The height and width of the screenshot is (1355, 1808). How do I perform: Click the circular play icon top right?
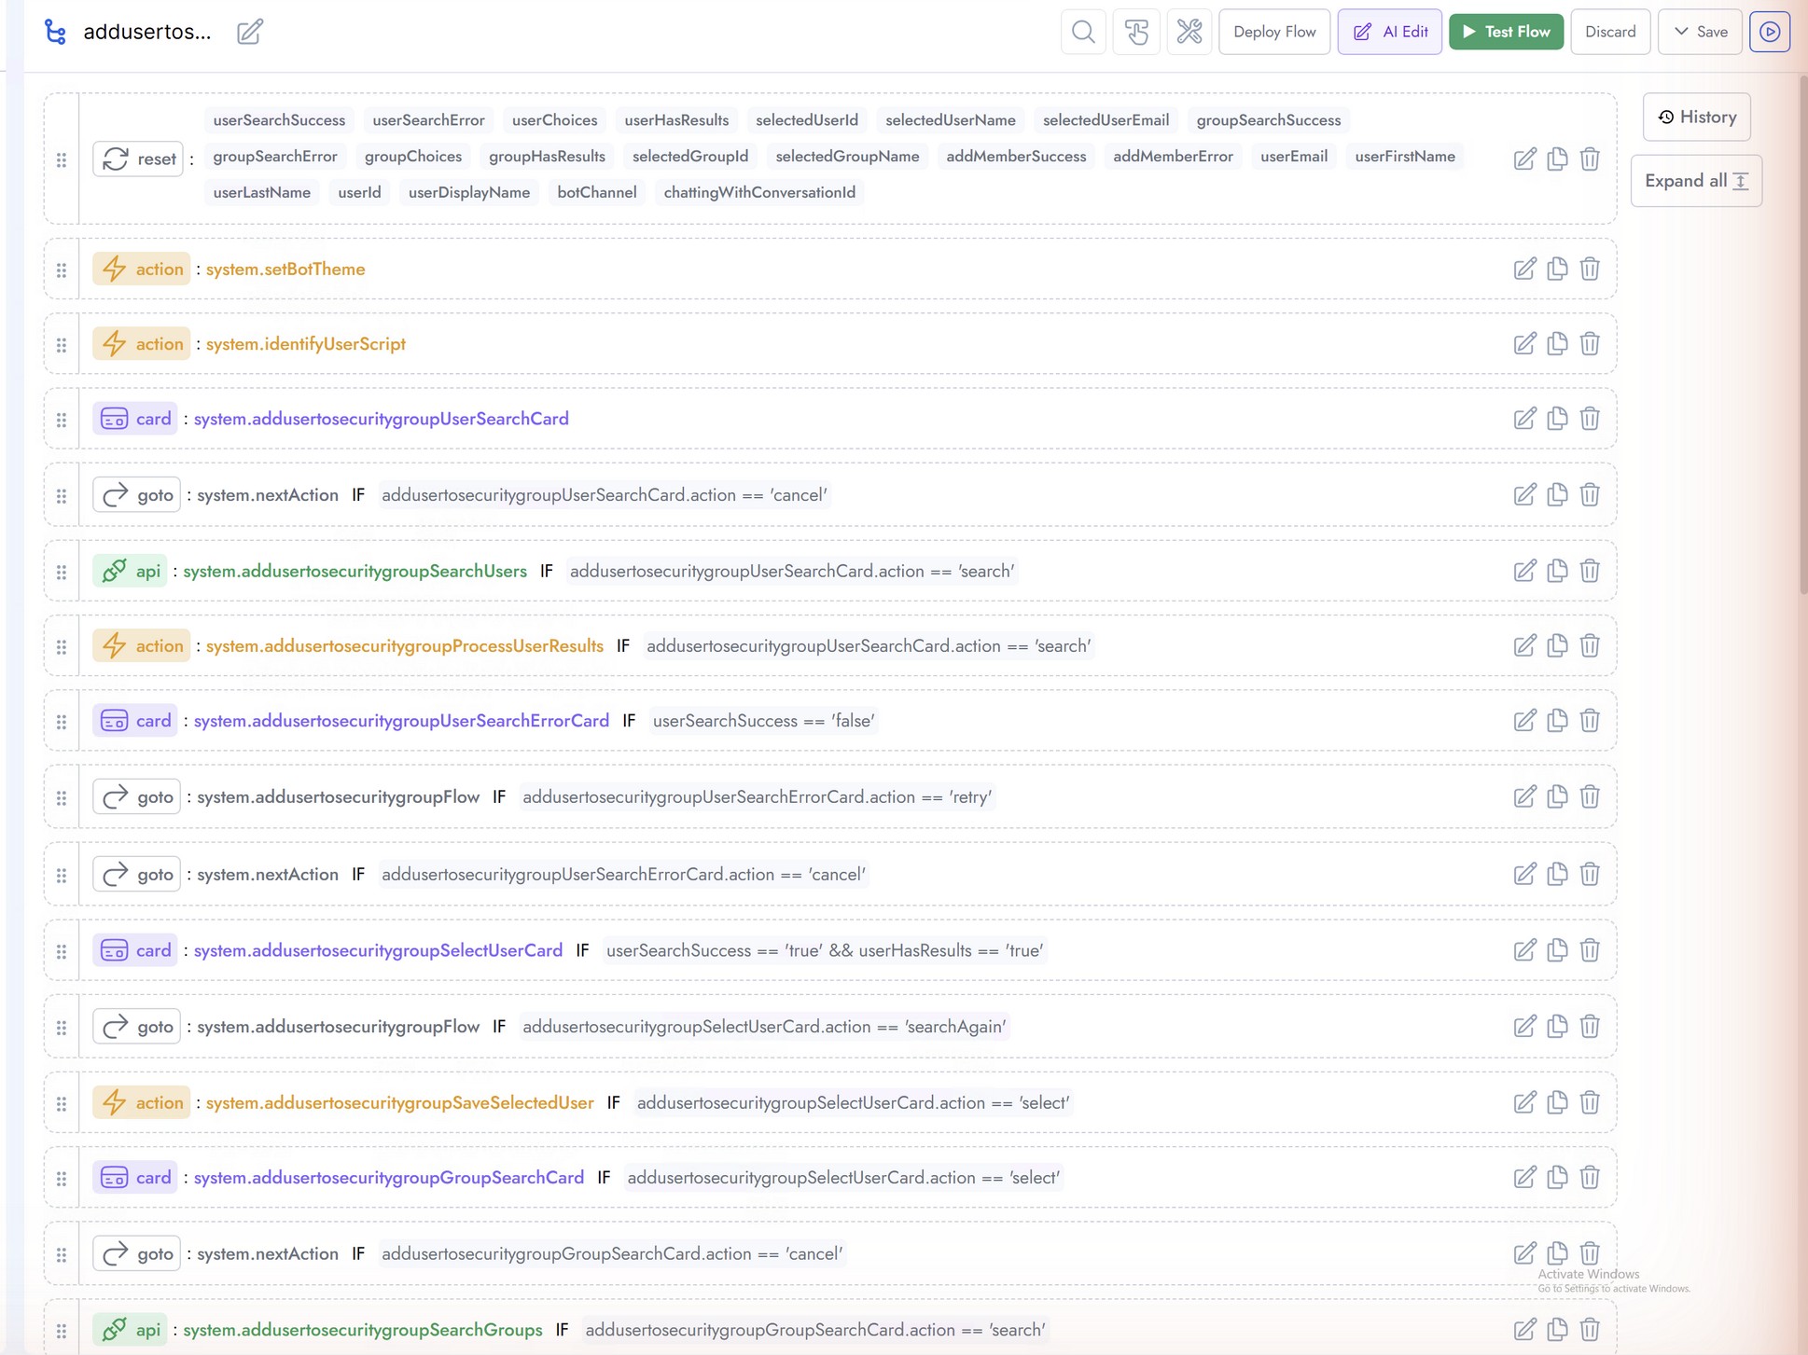pos(1770,32)
